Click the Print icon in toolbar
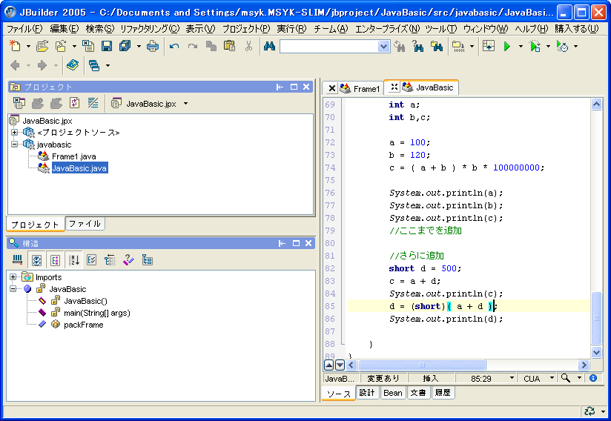 pos(152,46)
